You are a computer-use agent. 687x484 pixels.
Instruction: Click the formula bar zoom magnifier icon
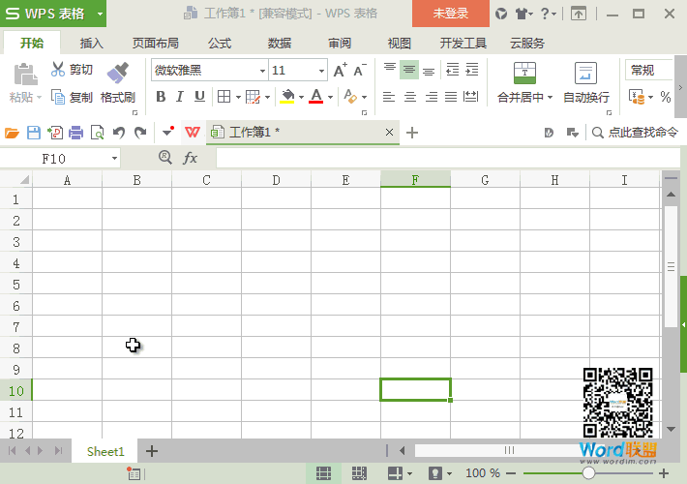(x=165, y=158)
